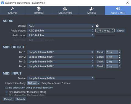The height and width of the screenshot is (104, 131).
Task: Click Port 2 latency 0 ms field
Action: [x=112, y=57]
